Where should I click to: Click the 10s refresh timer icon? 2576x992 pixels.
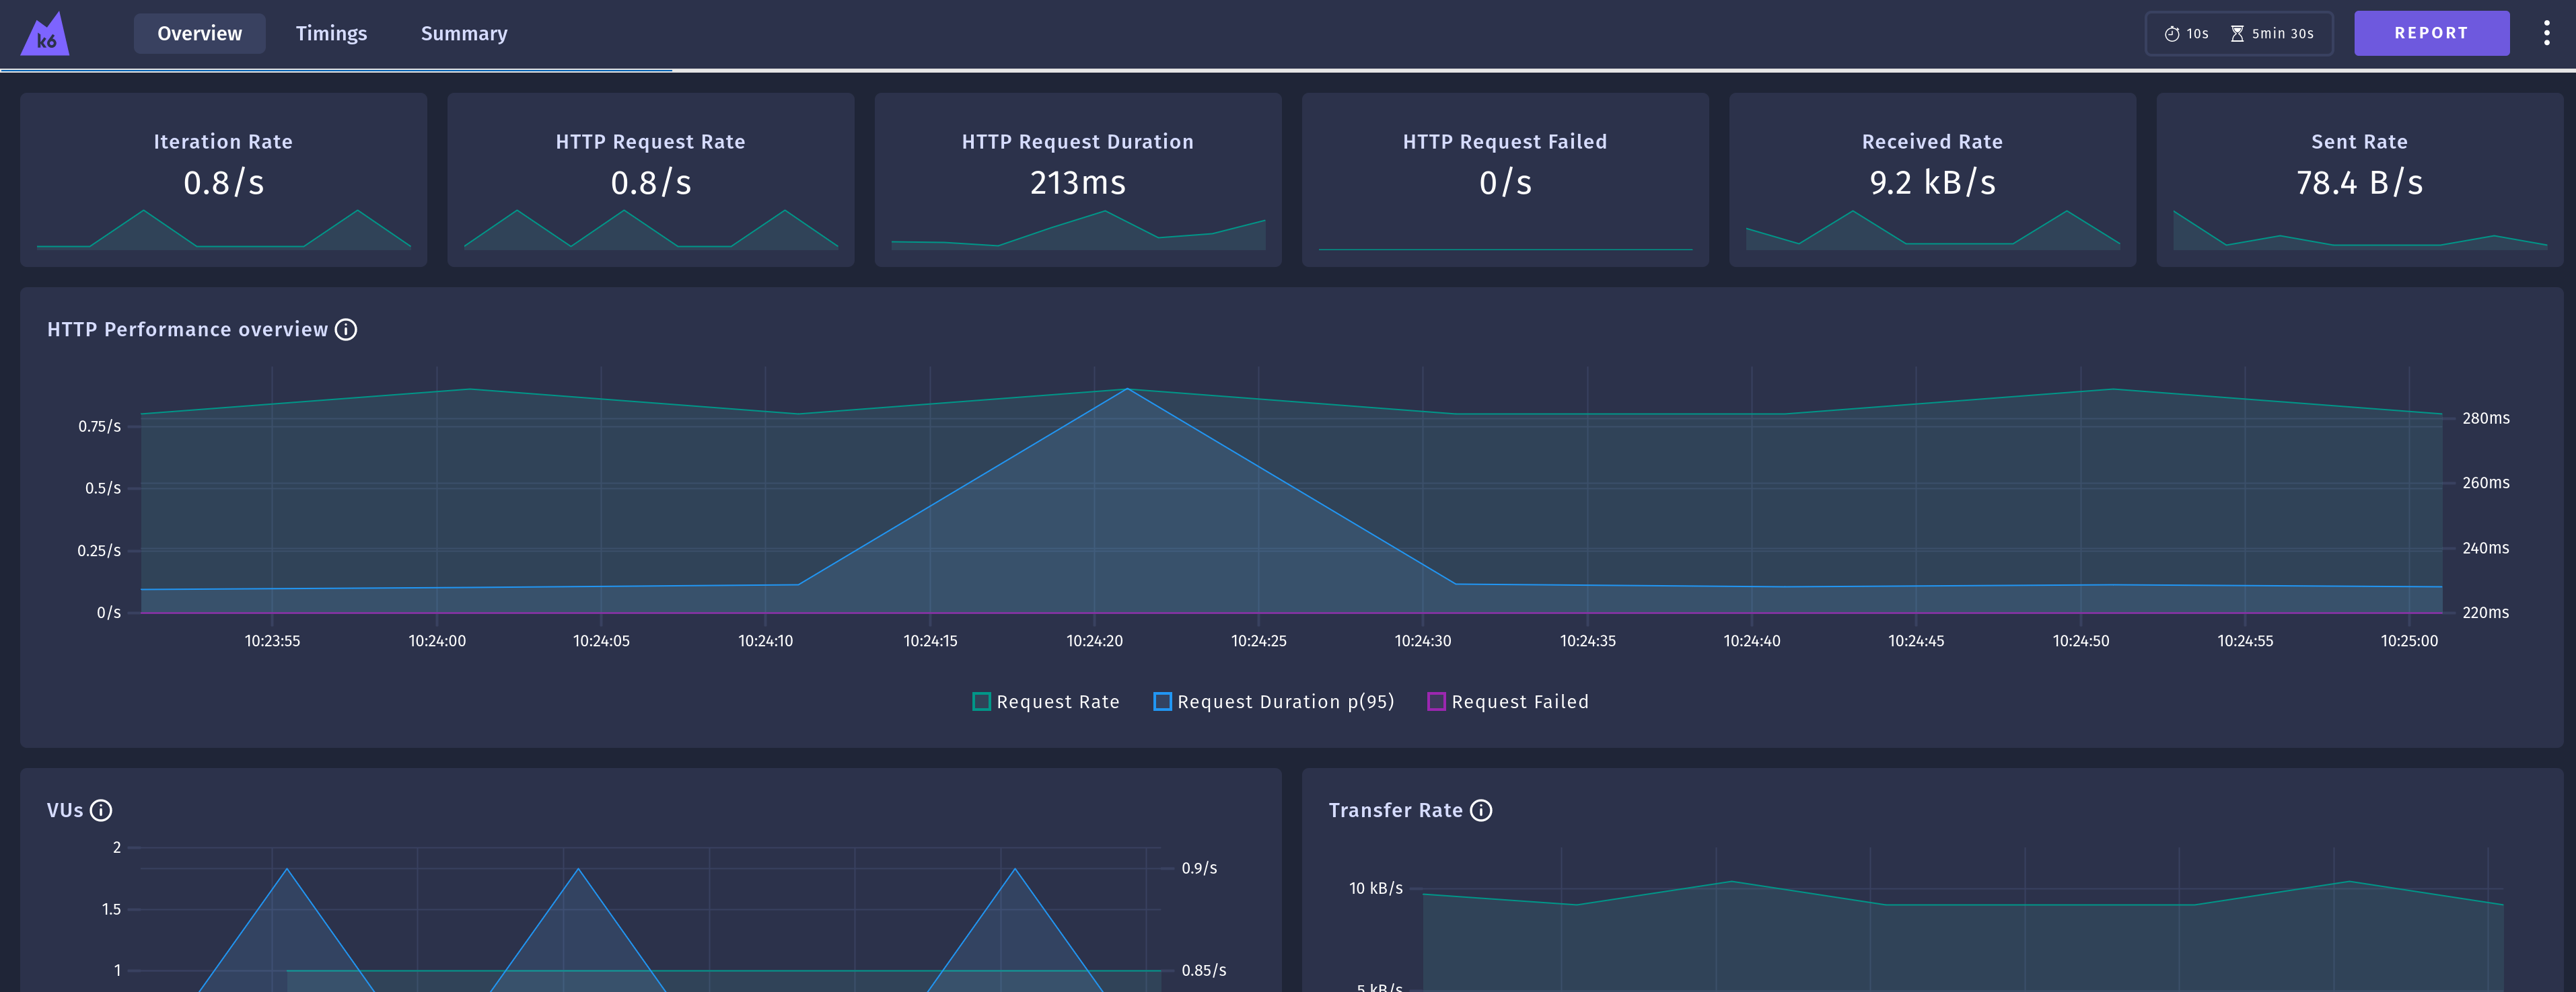(2172, 34)
